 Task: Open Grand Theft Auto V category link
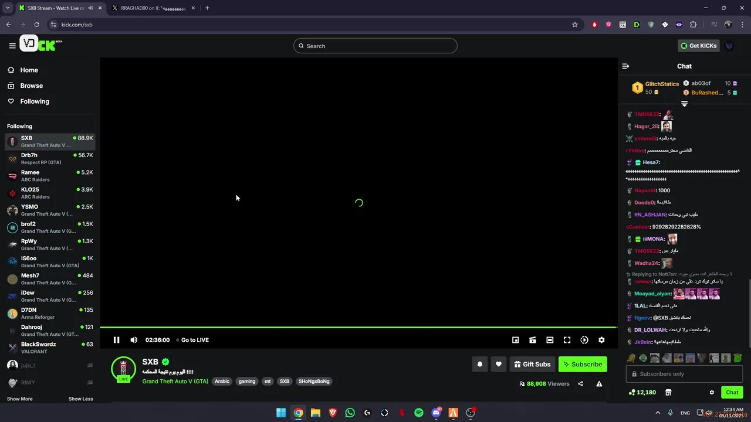(x=175, y=381)
